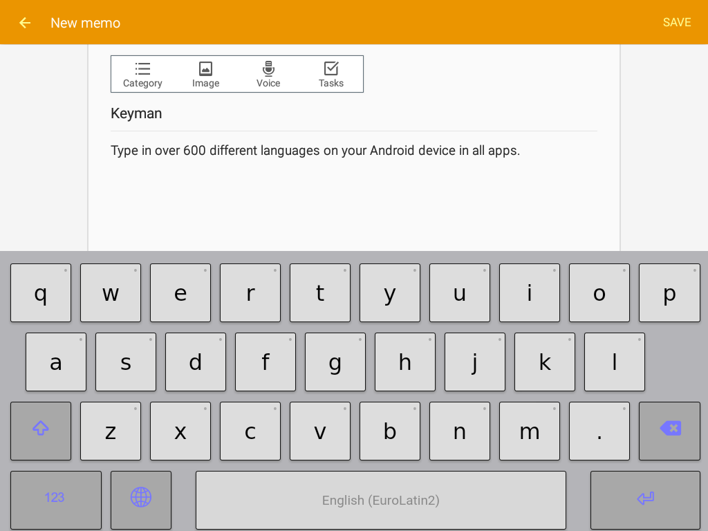
Task: Tap the 'w' key
Action: click(x=111, y=292)
